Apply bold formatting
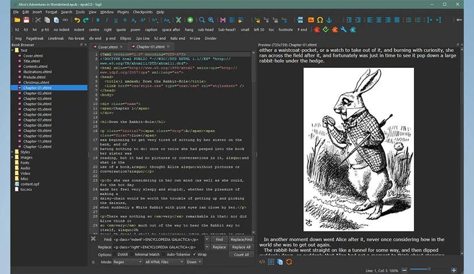Screen dimensions: 474x274 coord(98,20)
